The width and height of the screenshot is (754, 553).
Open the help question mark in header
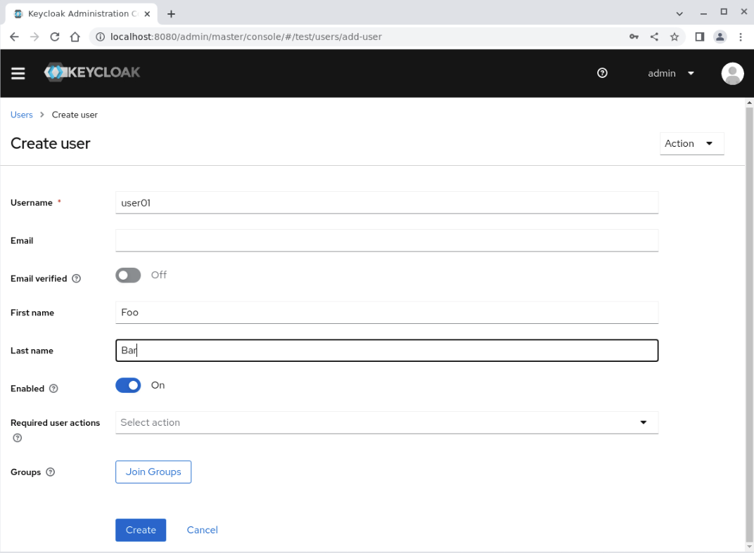coord(602,73)
